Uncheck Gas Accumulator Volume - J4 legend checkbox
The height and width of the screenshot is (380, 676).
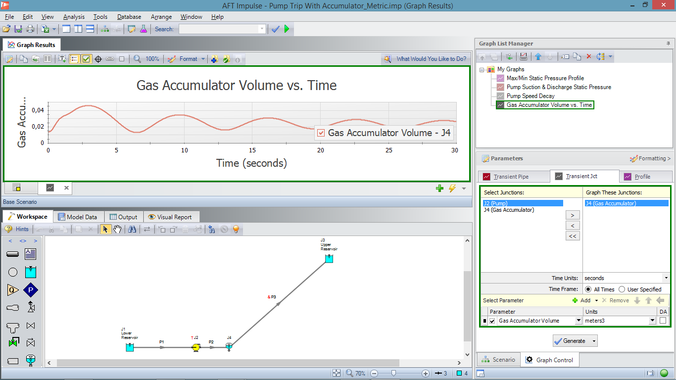[x=321, y=133]
